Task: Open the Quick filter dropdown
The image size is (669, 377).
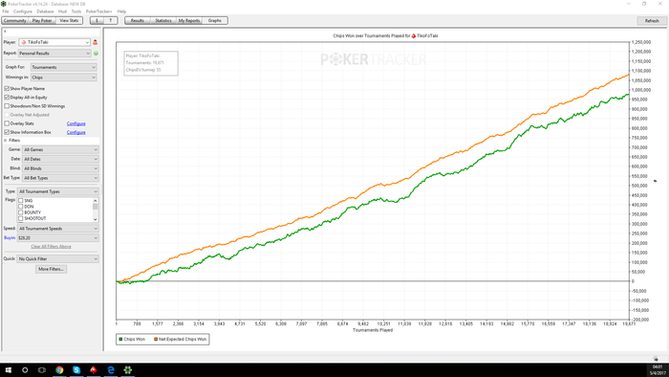Action: pyautogui.click(x=57, y=258)
